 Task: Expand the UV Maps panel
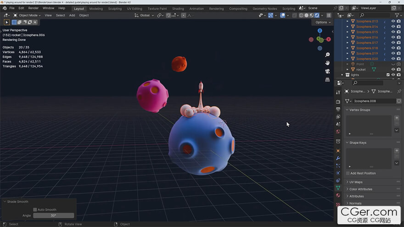tap(356, 182)
